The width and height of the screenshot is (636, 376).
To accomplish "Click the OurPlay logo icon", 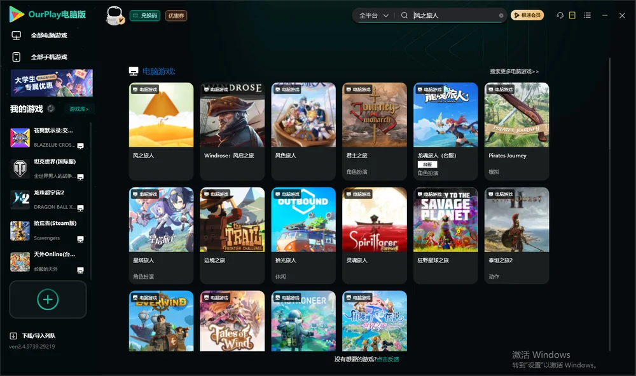I will [17, 15].
